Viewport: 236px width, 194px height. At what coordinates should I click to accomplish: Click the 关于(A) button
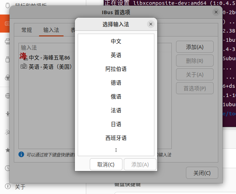(x=195, y=74)
